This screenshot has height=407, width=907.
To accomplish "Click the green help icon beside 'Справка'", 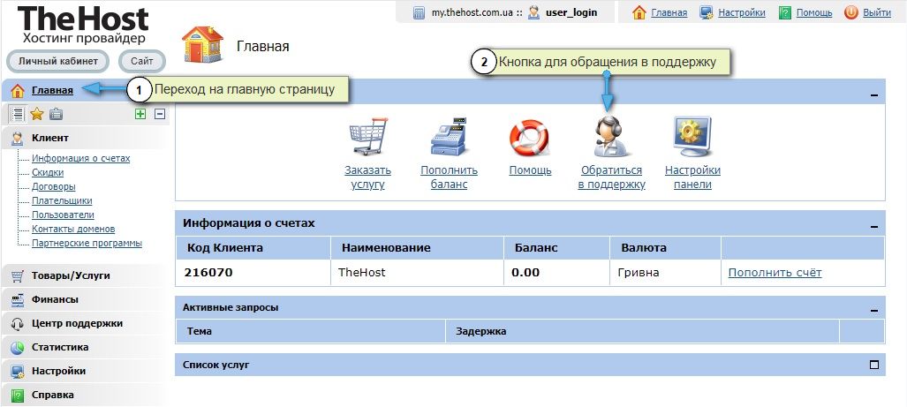I will [18, 396].
